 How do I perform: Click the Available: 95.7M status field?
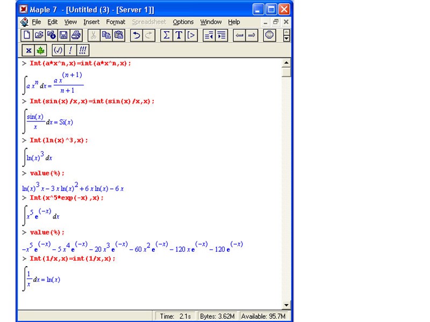(263, 316)
